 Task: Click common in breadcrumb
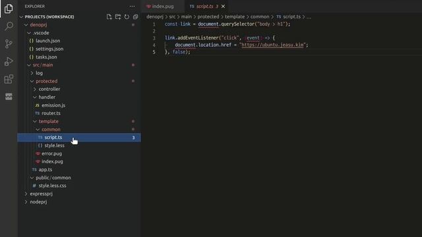coord(260,16)
